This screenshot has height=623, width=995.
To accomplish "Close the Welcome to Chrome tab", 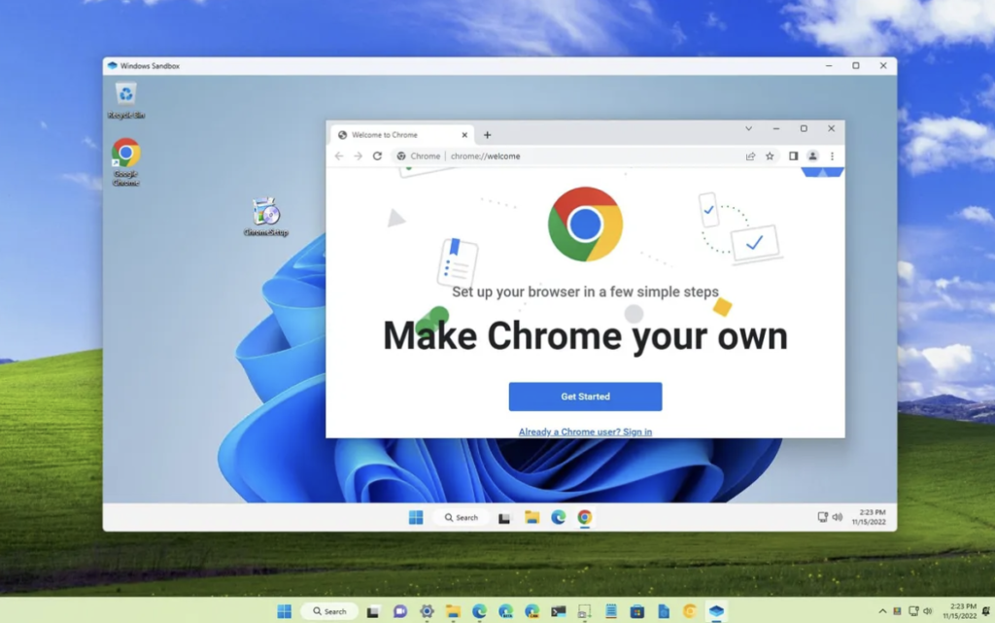I will pyautogui.click(x=464, y=135).
